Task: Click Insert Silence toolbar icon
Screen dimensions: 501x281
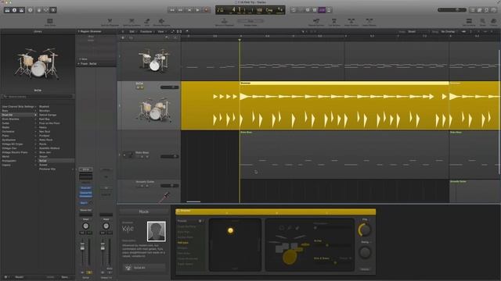Action: point(369,22)
